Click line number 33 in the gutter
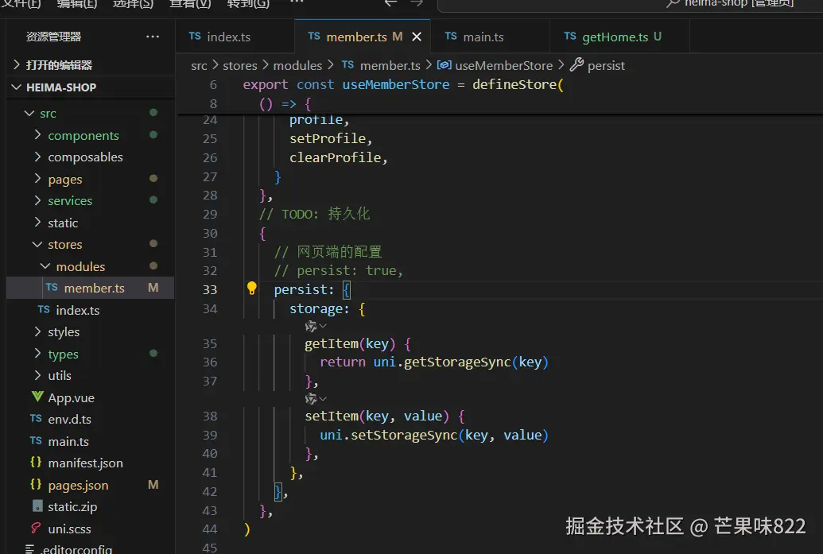Image resolution: width=823 pixels, height=554 pixels. tap(210, 289)
